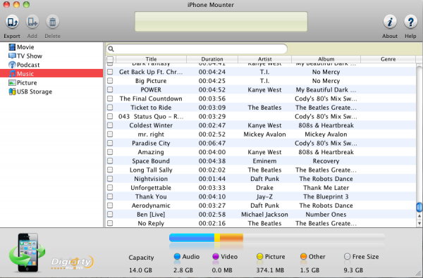Click the Export toolbar icon
This screenshot has width=423, height=278.
[x=12, y=22]
